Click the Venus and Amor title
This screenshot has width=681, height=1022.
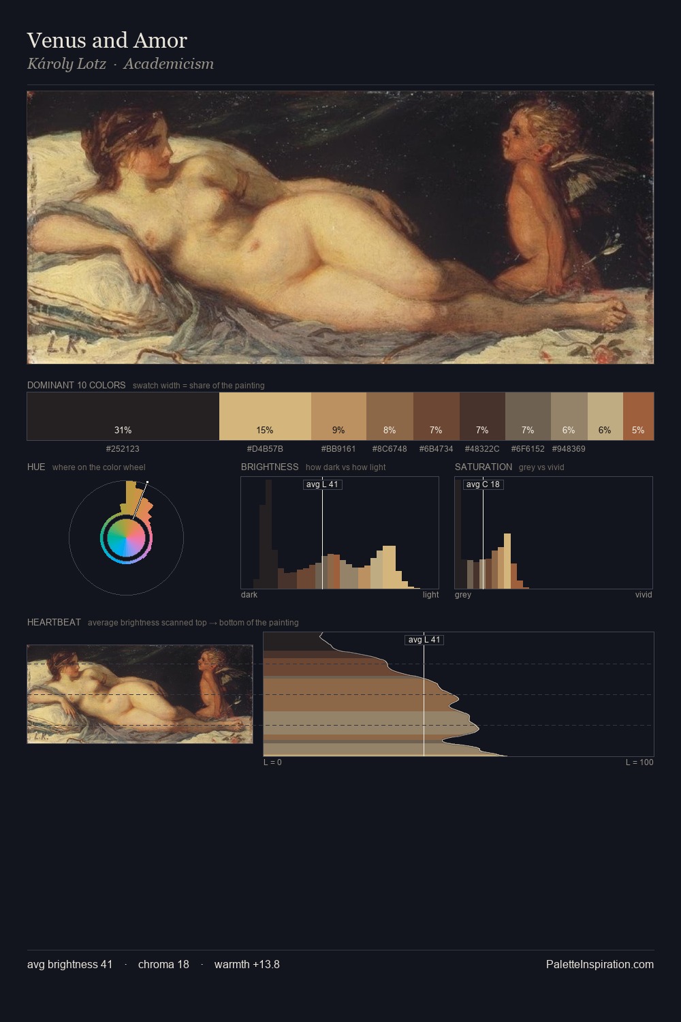pos(107,40)
